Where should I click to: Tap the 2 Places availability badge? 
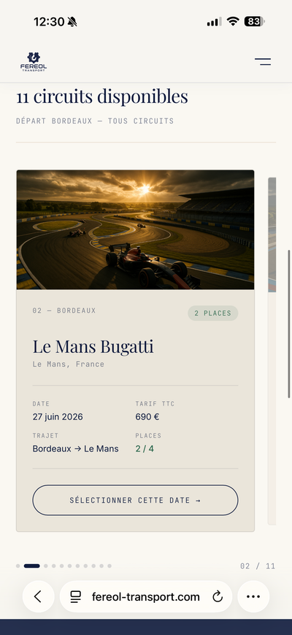pos(212,313)
